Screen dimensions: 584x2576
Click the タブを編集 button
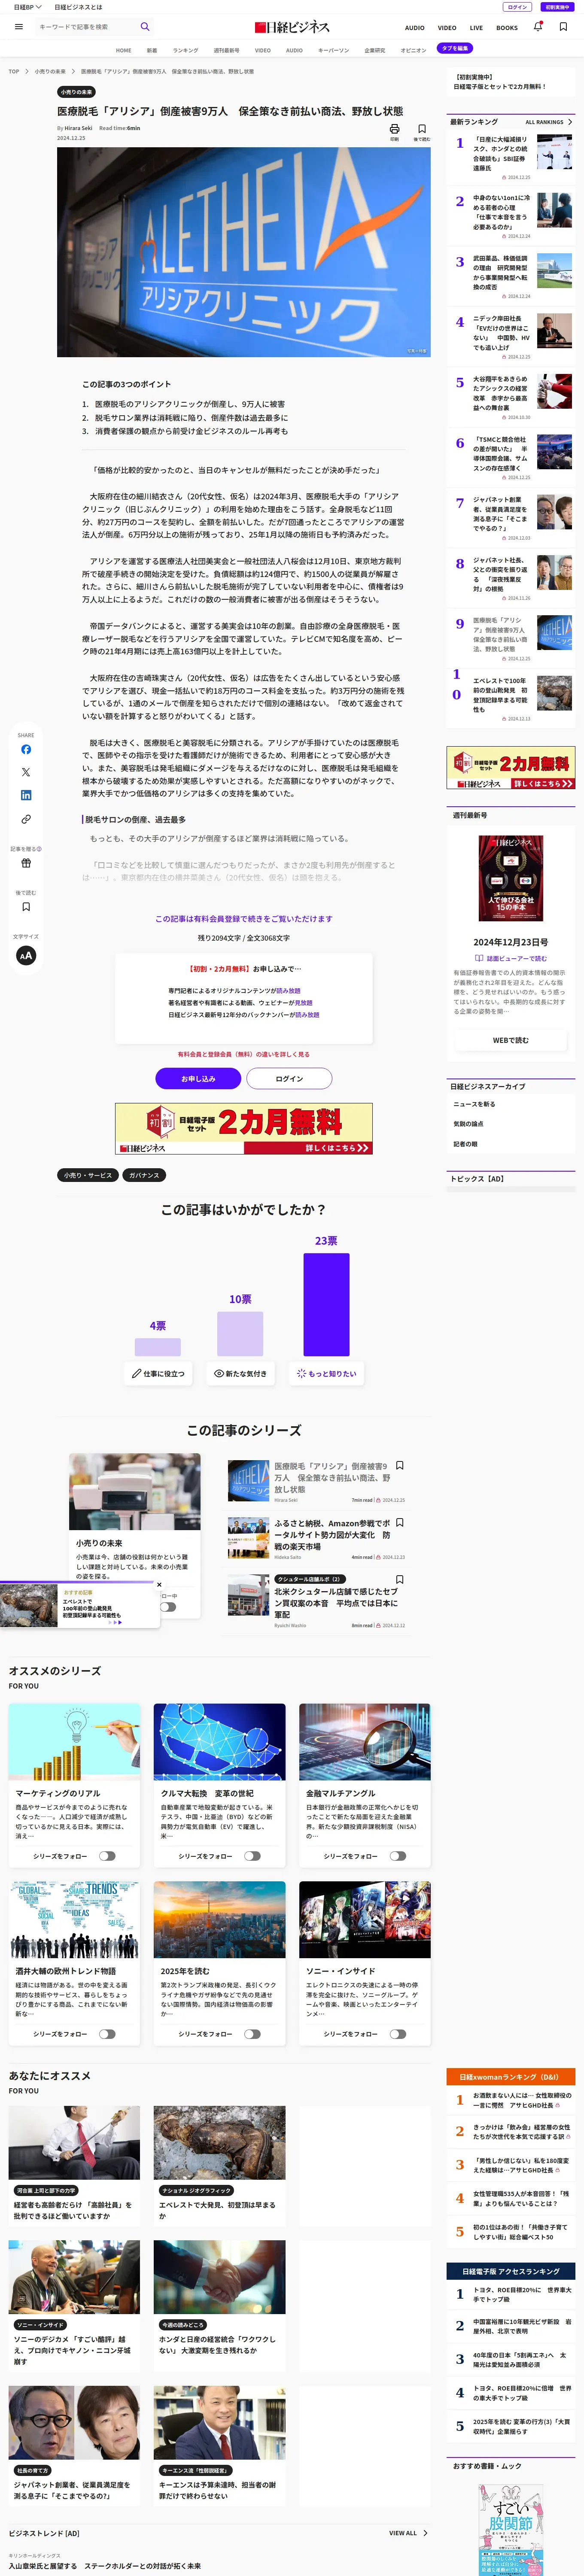pos(455,48)
